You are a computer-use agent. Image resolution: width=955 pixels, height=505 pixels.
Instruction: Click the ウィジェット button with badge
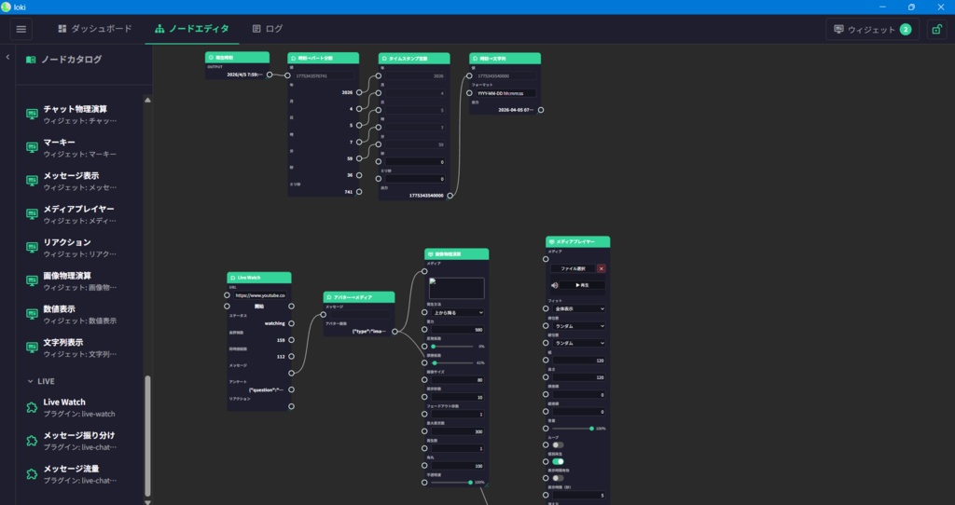click(x=872, y=29)
